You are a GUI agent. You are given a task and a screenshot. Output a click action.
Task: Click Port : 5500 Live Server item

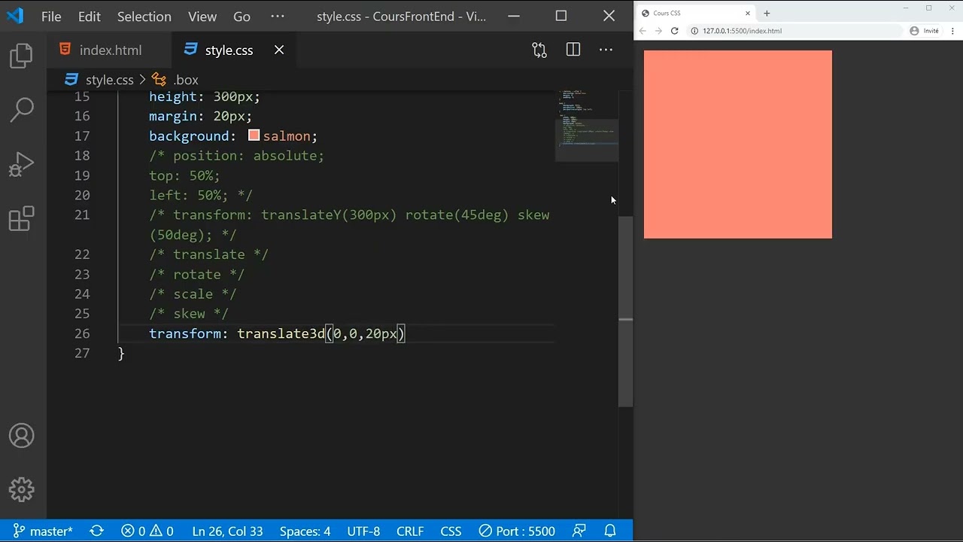point(517,531)
